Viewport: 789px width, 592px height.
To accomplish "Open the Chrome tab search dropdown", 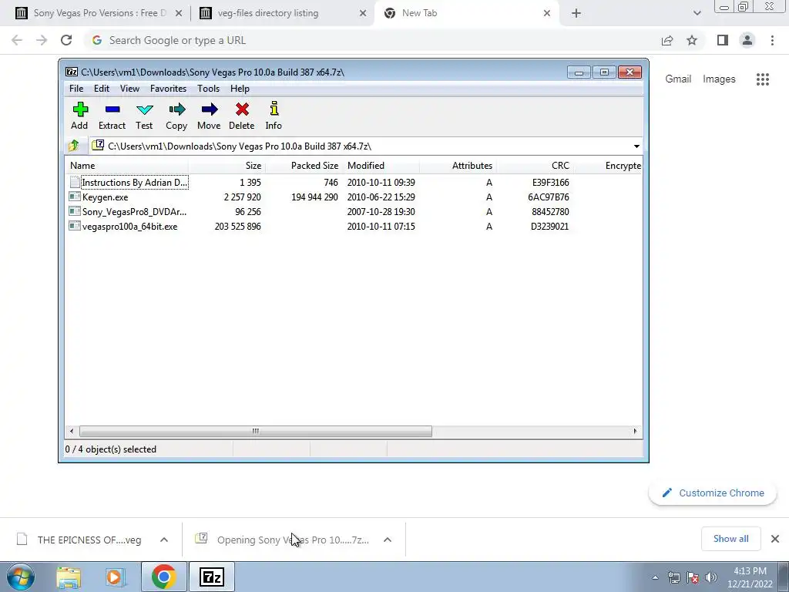I will [x=697, y=13].
